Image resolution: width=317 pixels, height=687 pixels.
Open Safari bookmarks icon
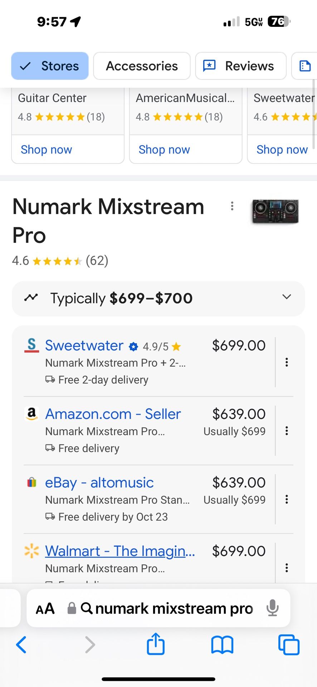[x=222, y=645]
